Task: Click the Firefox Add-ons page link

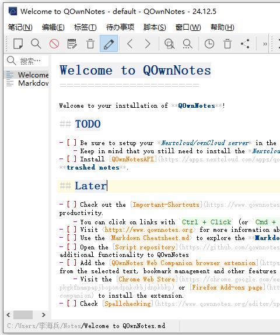Action: 227,287
